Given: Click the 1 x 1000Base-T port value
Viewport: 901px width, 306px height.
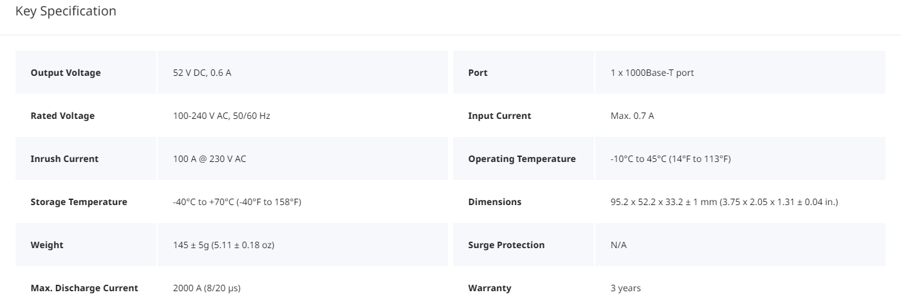Looking at the screenshot, I should point(652,73).
